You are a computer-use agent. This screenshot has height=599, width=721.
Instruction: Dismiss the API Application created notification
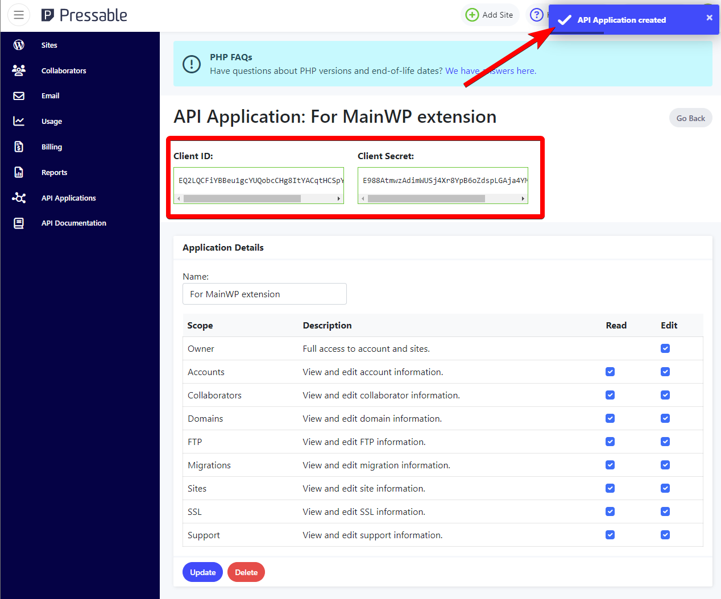point(710,18)
